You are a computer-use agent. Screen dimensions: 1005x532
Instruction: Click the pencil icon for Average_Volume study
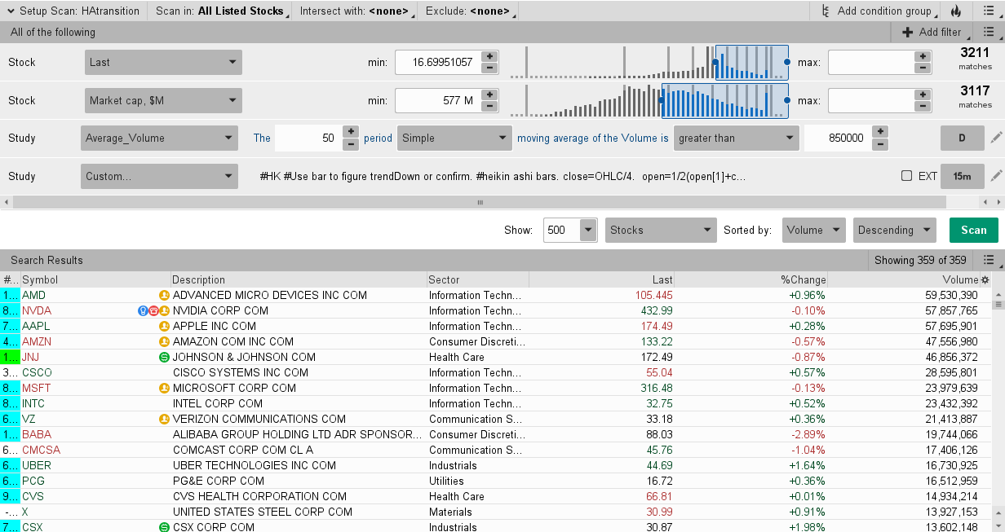point(996,138)
